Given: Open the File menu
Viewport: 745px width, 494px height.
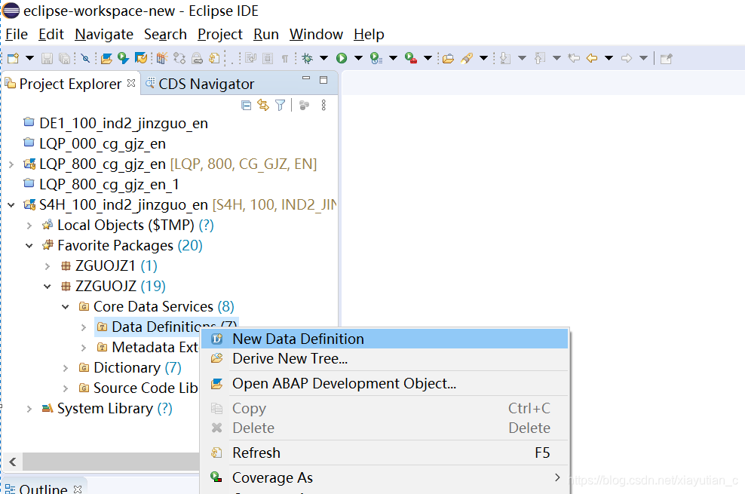Looking at the screenshot, I should pos(17,34).
